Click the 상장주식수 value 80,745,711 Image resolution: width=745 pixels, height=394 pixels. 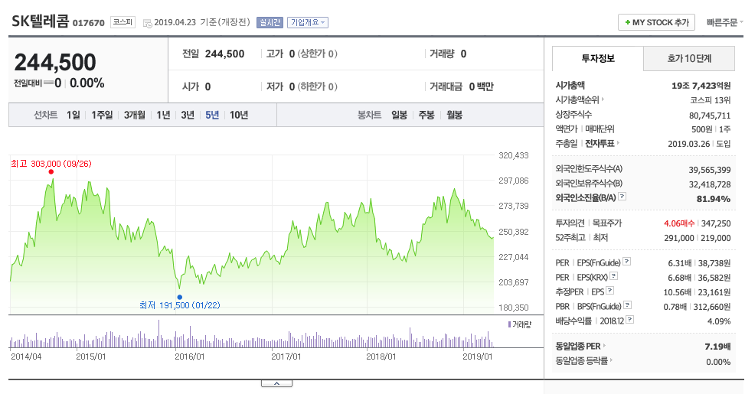coord(710,116)
